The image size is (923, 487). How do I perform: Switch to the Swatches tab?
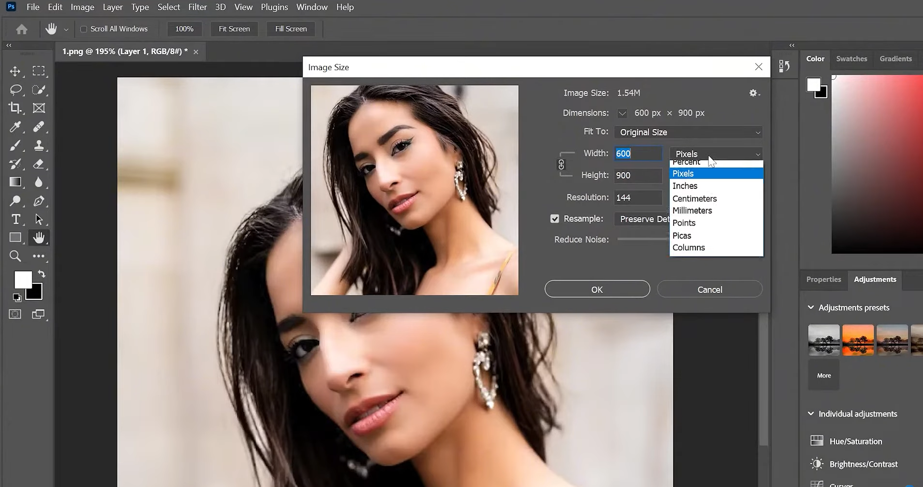(851, 58)
